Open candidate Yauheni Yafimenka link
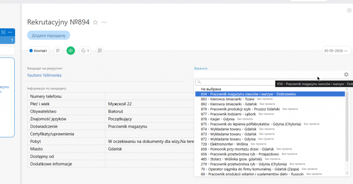The width and height of the screenshot is (353, 184). [x=44, y=76]
